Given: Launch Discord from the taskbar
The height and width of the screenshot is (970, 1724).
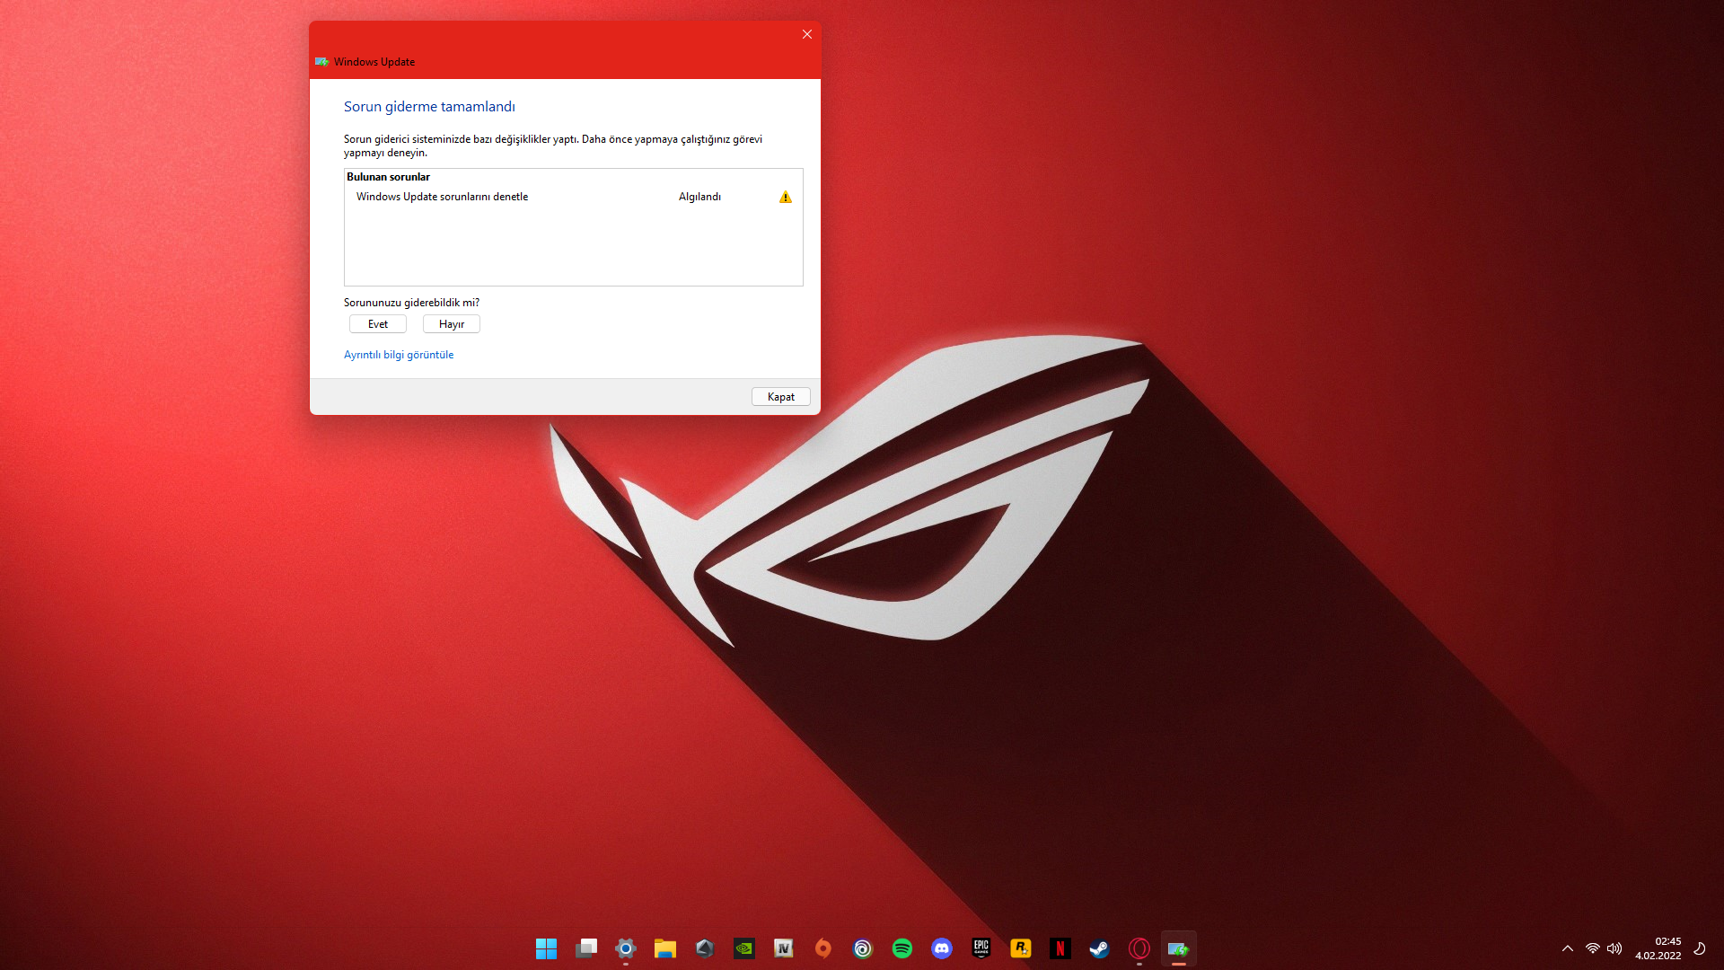Looking at the screenshot, I should tap(942, 948).
